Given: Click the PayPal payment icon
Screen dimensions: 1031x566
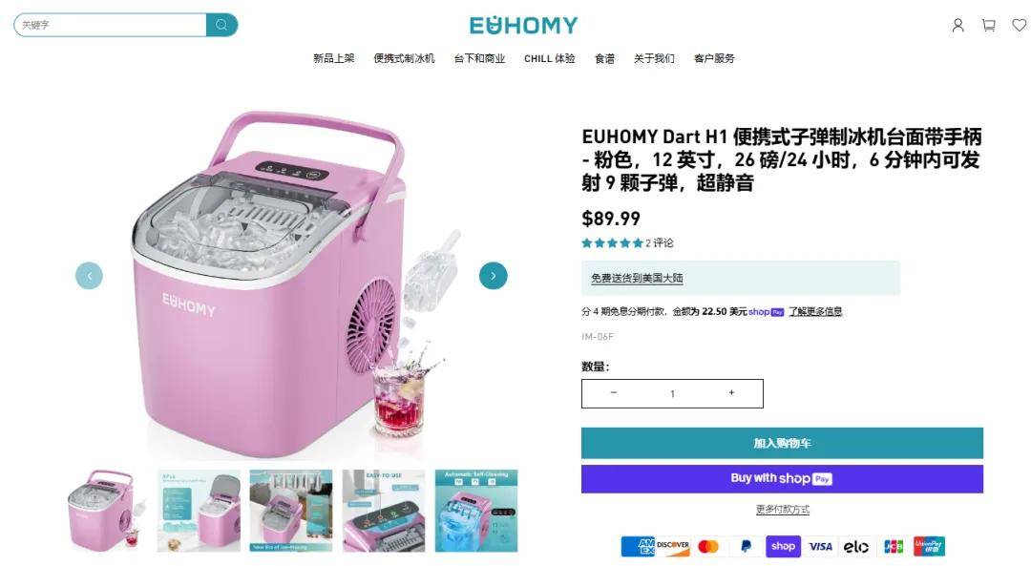Looking at the screenshot, I should [x=746, y=546].
